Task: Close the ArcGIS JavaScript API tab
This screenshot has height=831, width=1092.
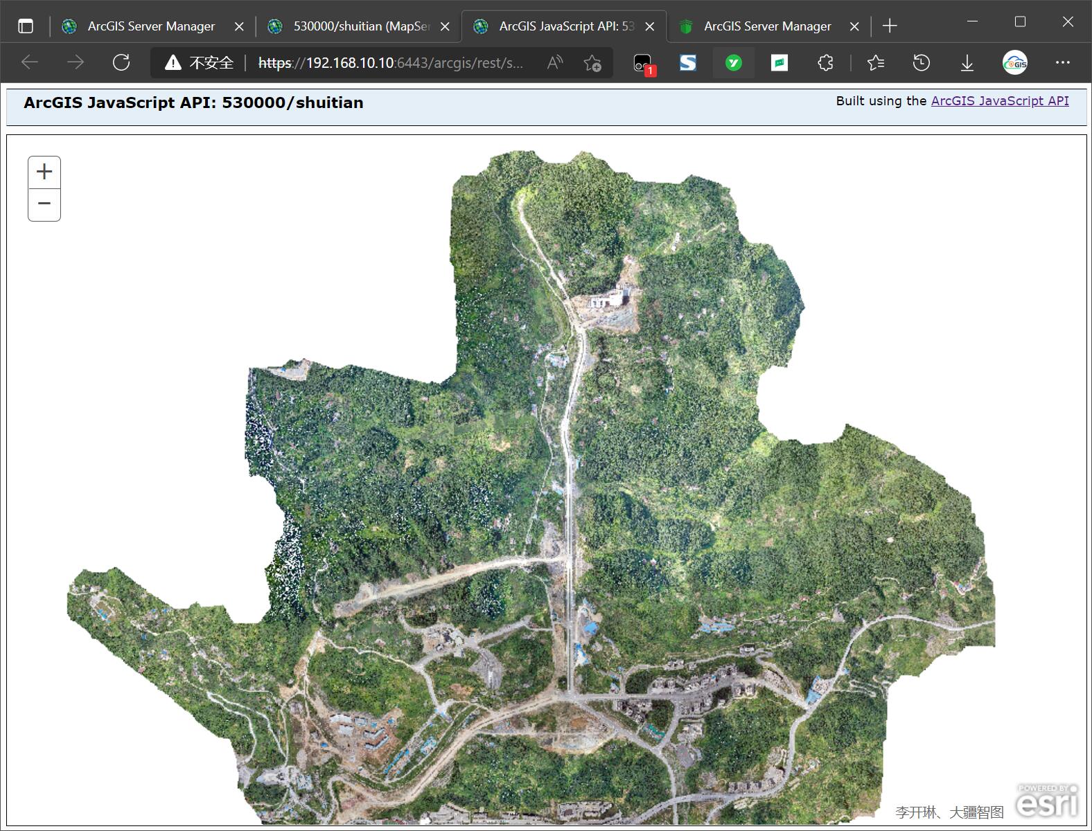Action: click(650, 26)
